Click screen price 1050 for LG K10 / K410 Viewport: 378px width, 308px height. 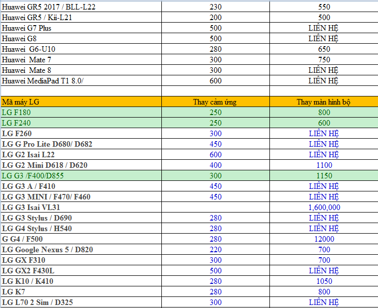click(x=324, y=281)
